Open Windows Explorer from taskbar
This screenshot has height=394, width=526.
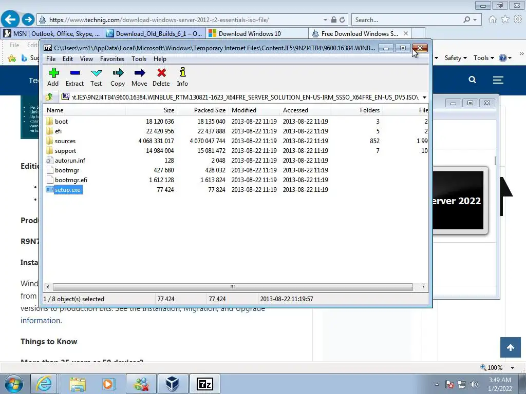click(78, 384)
